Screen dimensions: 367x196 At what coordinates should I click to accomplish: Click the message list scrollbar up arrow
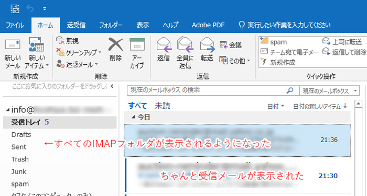(358, 104)
